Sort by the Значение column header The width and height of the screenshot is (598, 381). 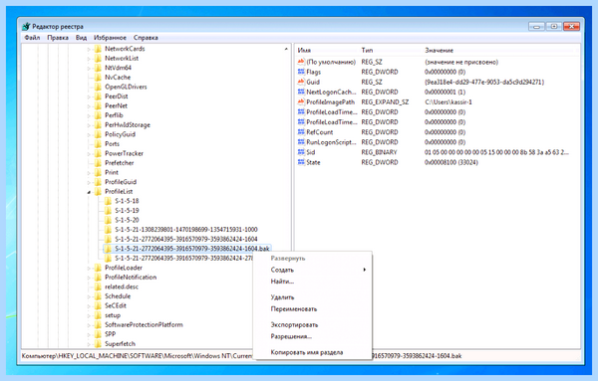tap(439, 51)
